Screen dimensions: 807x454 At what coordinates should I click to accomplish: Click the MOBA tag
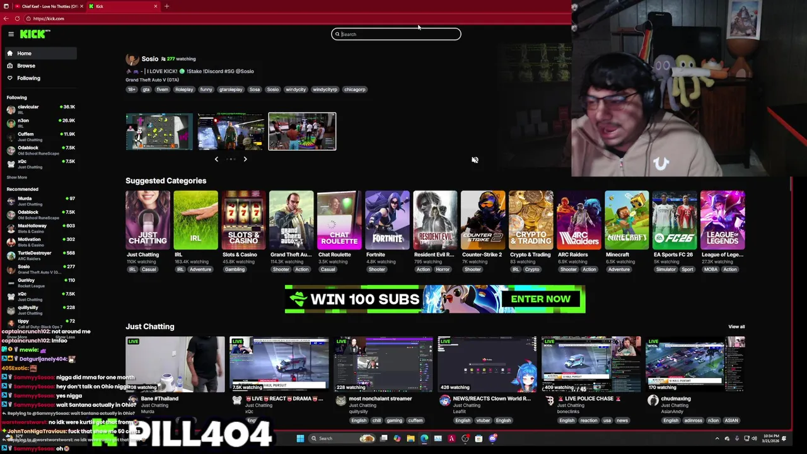[711, 269]
